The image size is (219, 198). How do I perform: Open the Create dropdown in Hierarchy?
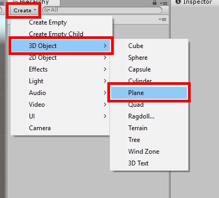(x=25, y=10)
